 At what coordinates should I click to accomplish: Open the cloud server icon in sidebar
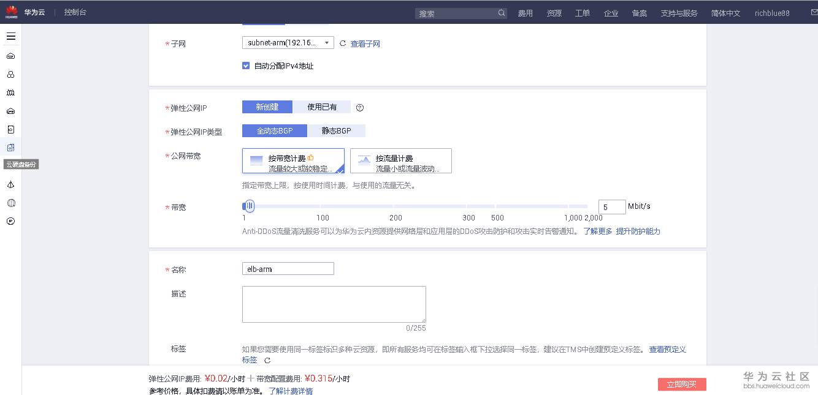click(x=10, y=56)
